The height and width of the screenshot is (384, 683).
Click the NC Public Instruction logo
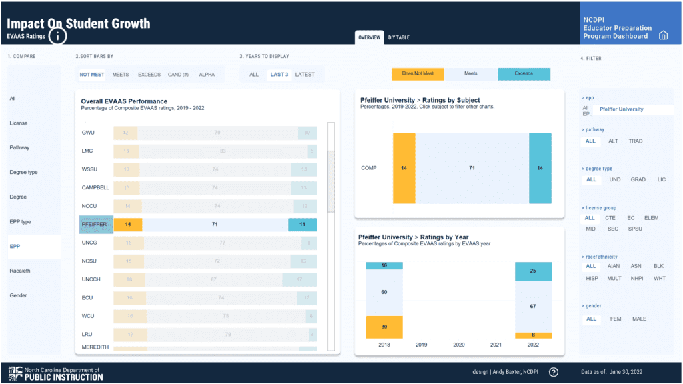click(x=56, y=373)
